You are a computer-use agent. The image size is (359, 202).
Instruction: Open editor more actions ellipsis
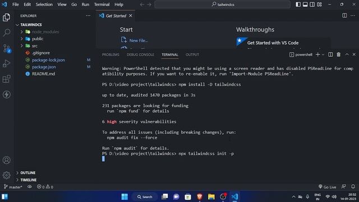click(353, 16)
